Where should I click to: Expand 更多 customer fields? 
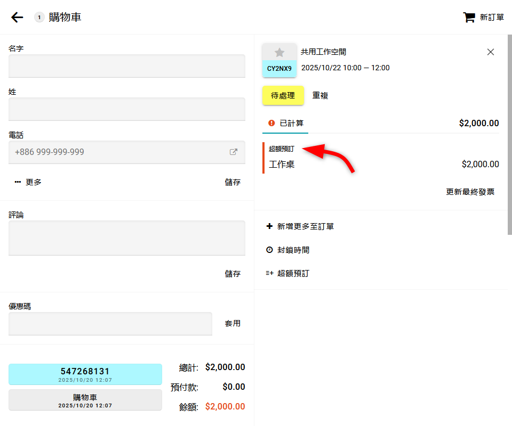pos(28,182)
